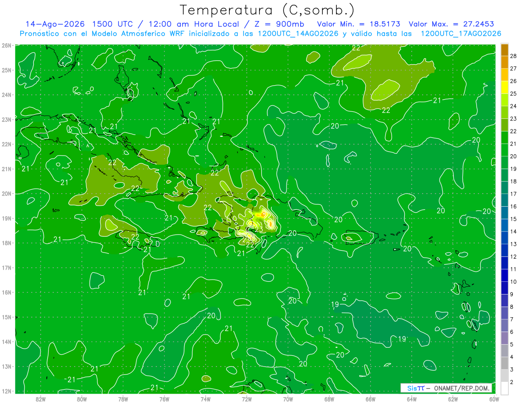
Task: Click the '20N' latitude axis label
Action: click(x=6, y=194)
